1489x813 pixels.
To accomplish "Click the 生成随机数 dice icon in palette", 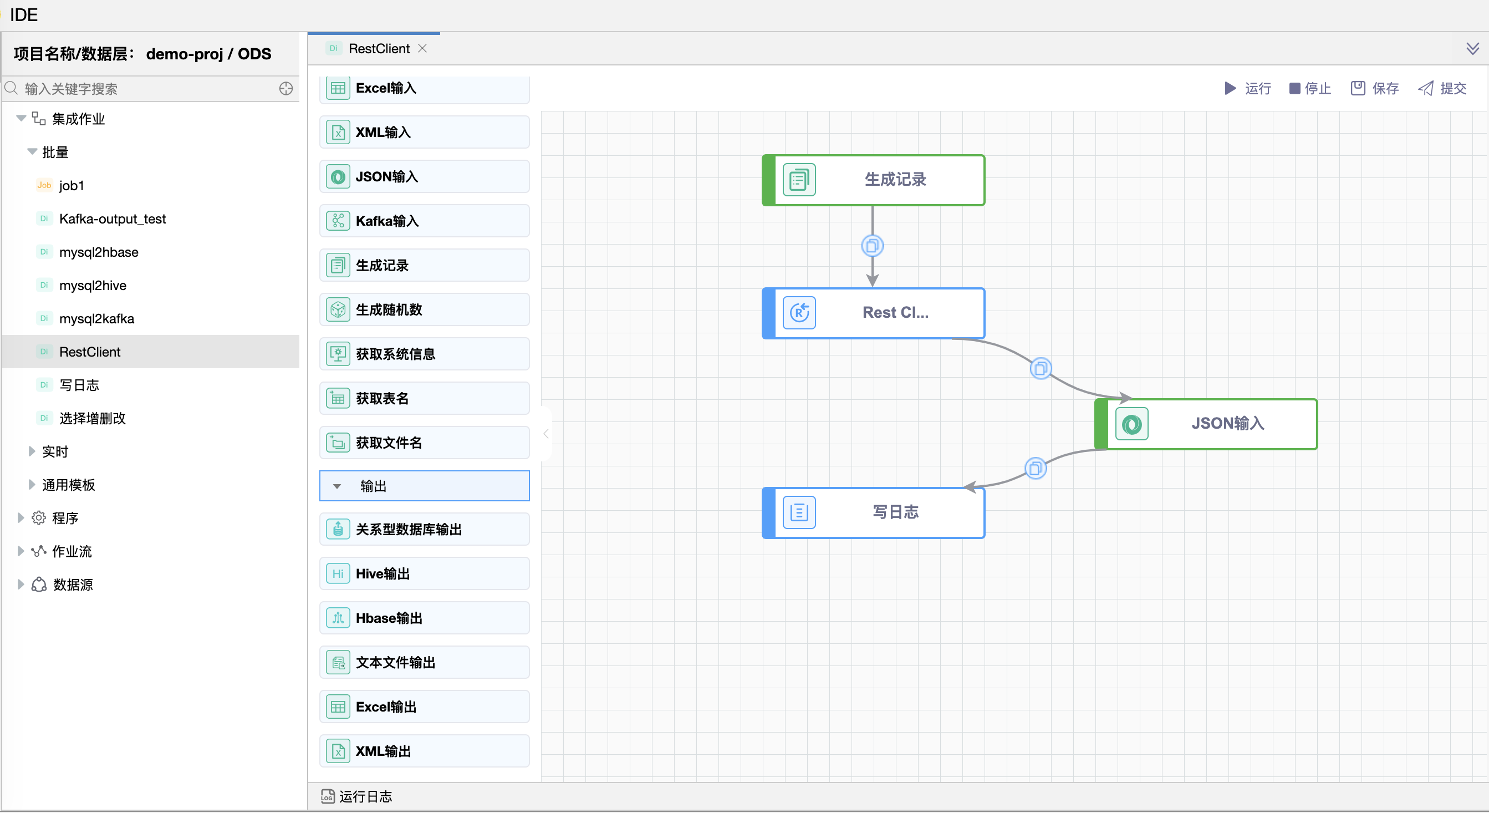I will click(338, 309).
